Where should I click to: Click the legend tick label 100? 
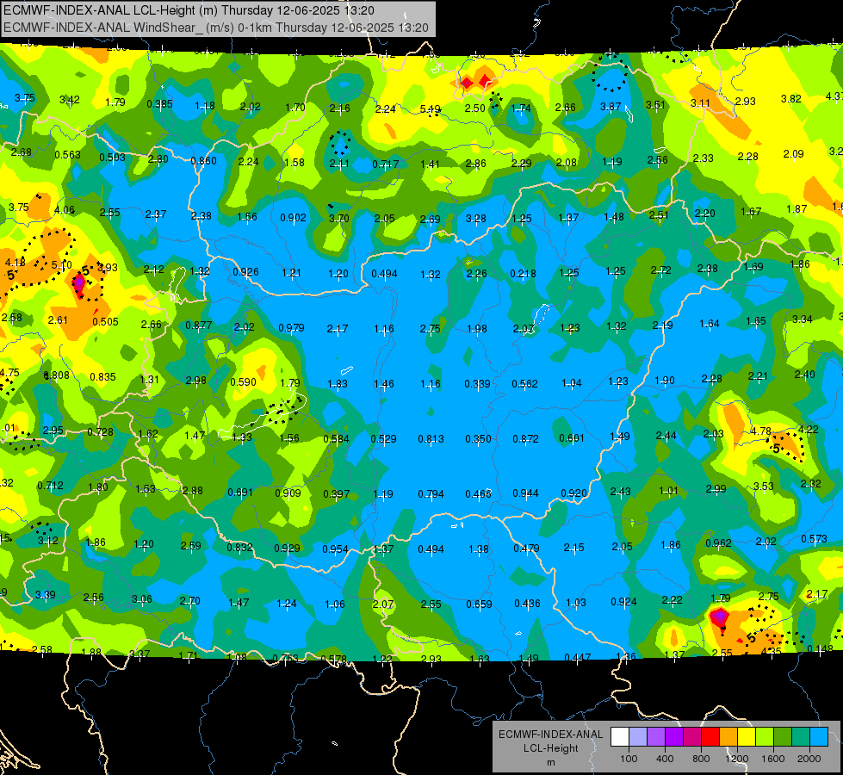pyautogui.click(x=629, y=759)
